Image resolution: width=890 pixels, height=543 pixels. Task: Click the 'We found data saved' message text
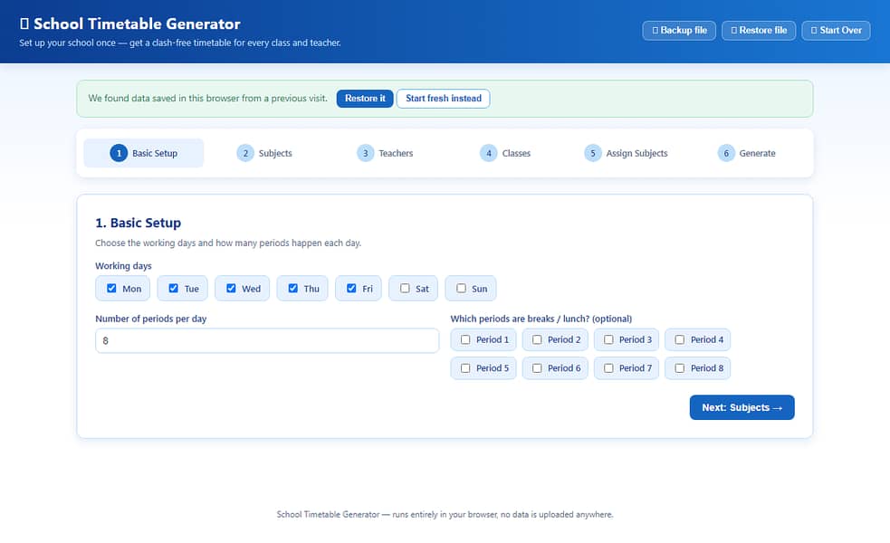pos(207,98)
